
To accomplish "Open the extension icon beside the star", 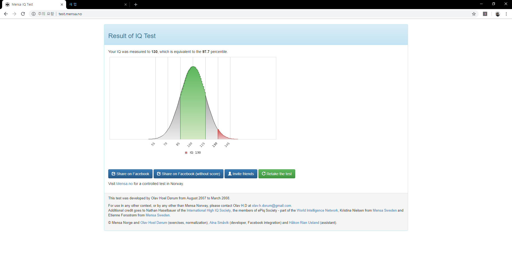I will [x=485, y=14].
